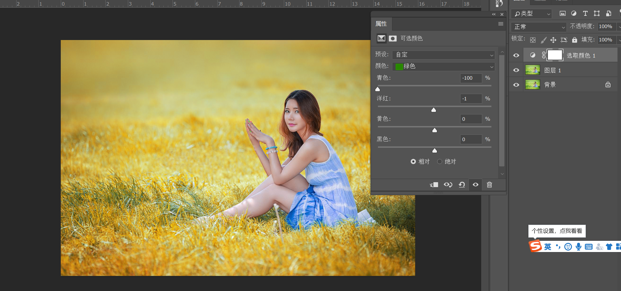Reset adjustment to defaults using the reset icon

pyautogui.click(x=462, y=185)
